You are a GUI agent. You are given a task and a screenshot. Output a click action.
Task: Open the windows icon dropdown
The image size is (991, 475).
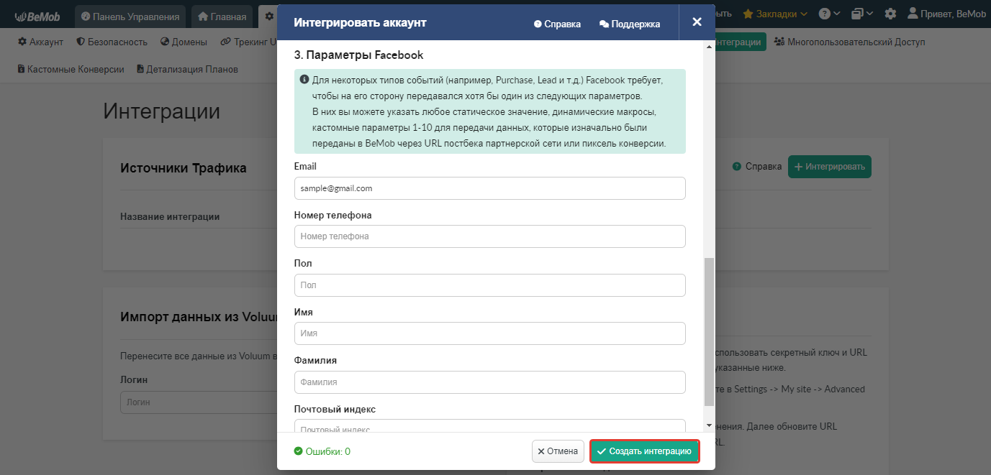point(862,14)
